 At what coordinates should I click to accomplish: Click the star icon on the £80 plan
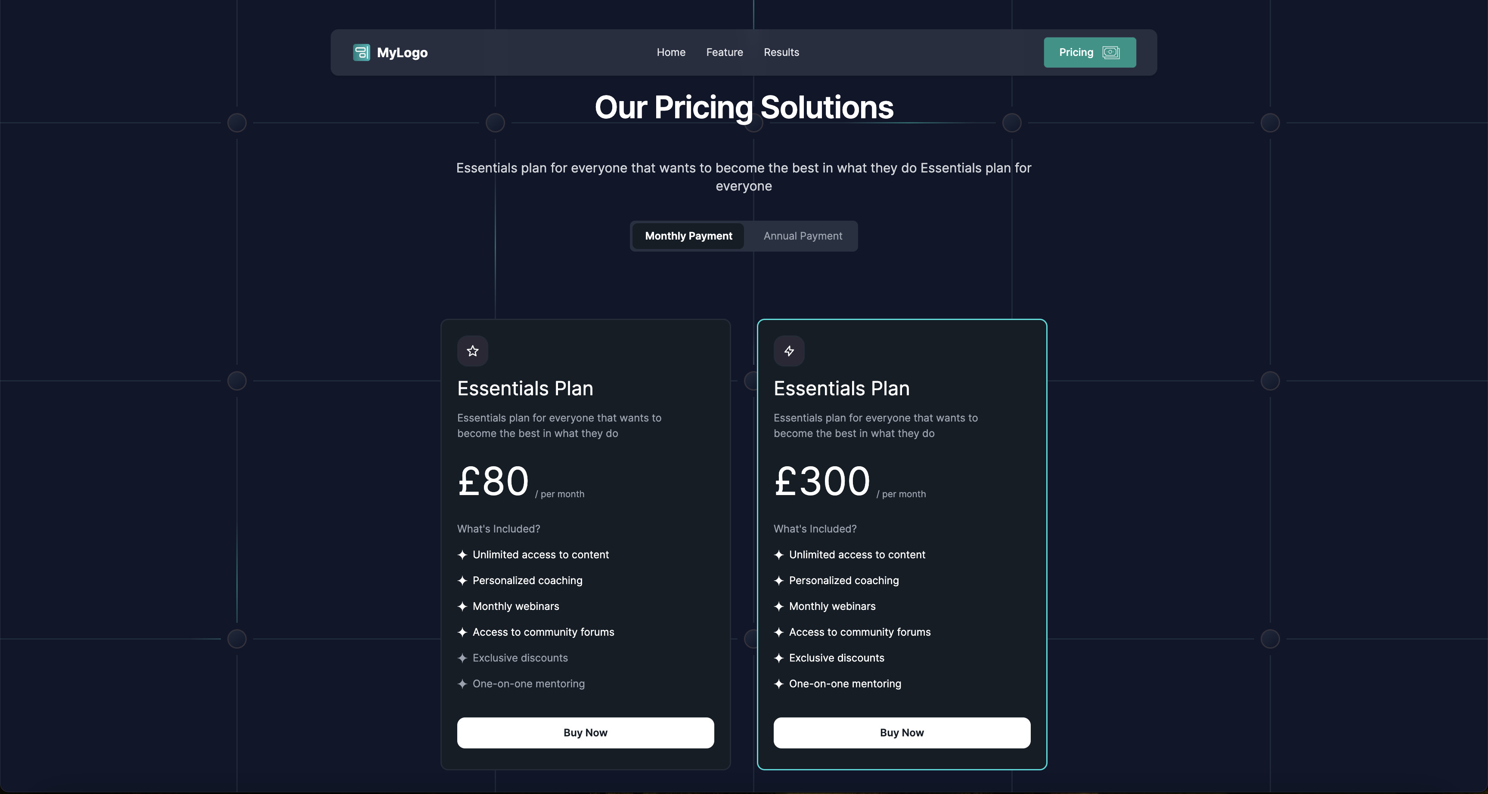(x=472, y=351)
